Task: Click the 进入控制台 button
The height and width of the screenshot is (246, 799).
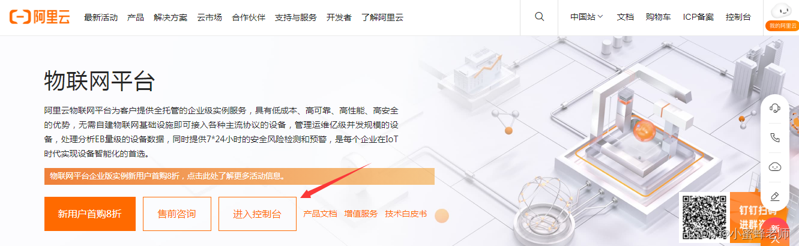Action: (x=258, y=214)
